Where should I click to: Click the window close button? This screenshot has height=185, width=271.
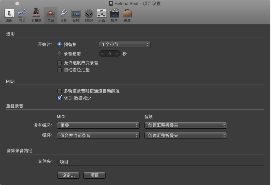pos(4,3)
